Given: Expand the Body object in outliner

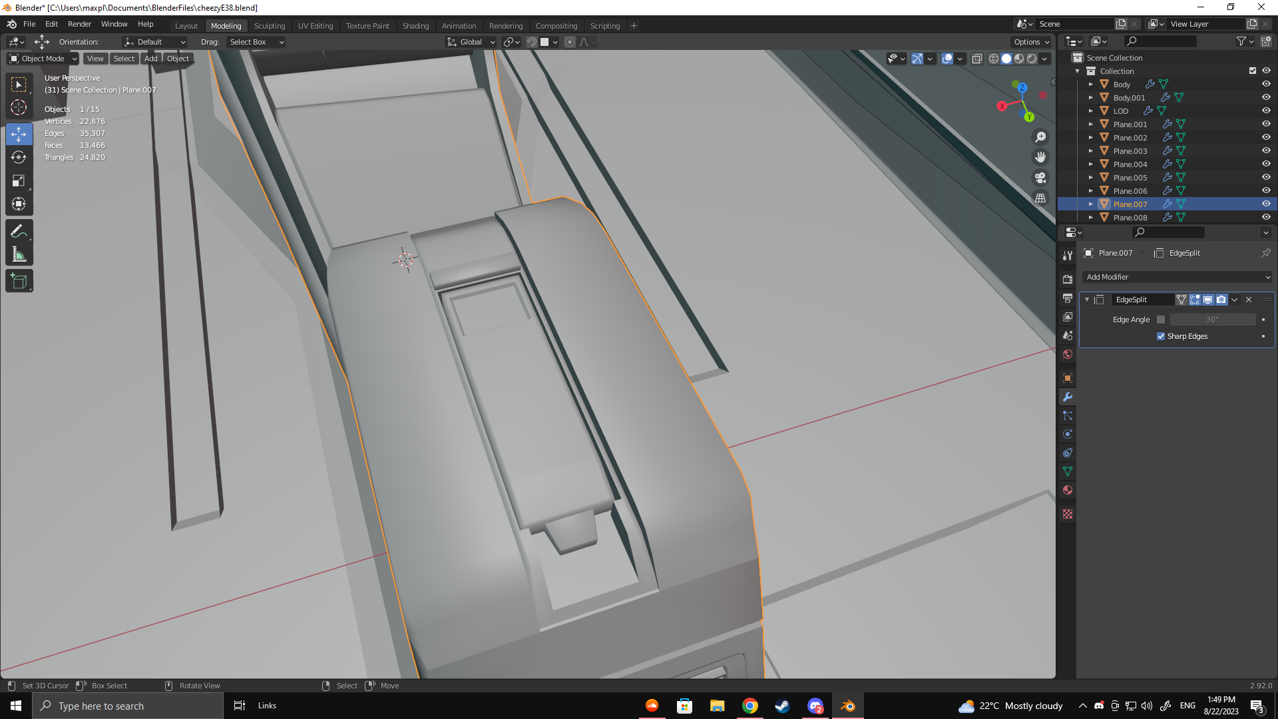Looking at the screenshot, I should pos(1090,85).
